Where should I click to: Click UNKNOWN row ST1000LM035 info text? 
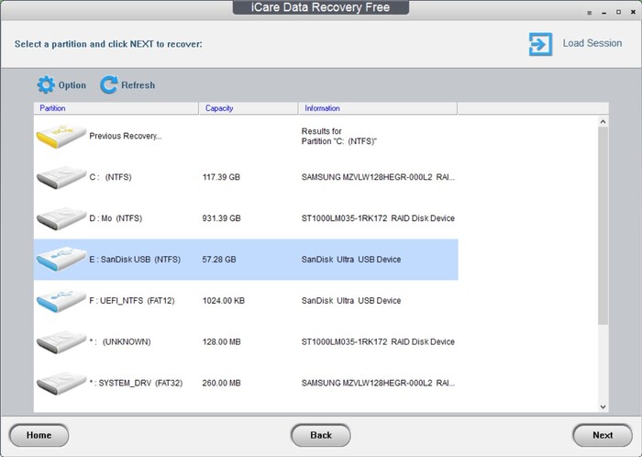378,341
